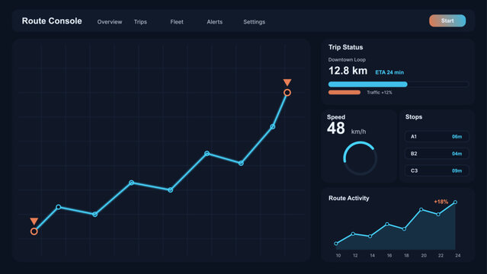Click the ETA 24 min label
Image resolution: width=487 pixels, height=274 pixels.
tap(389, 72)
